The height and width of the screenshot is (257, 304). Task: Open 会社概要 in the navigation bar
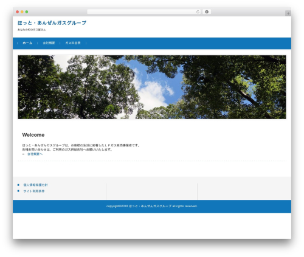tap(49, 43)
